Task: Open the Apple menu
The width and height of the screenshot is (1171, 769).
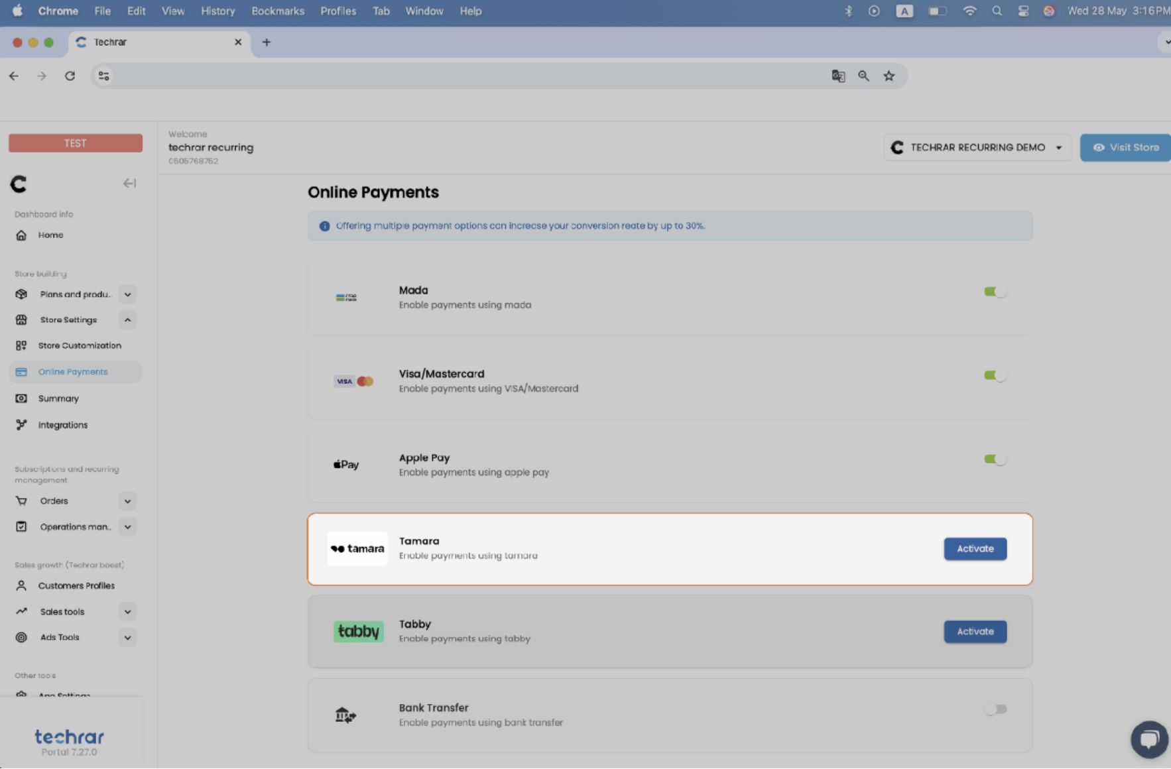Action: click(17, 11)
